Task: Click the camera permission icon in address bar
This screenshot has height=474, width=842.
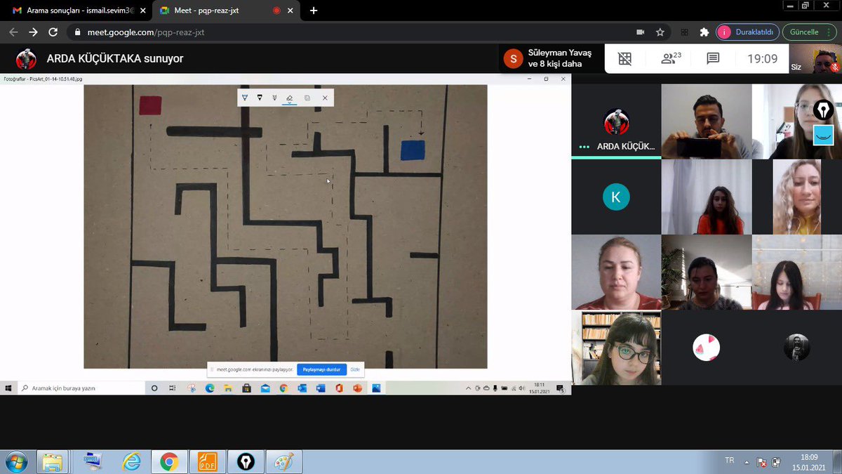Action: pos(640,32)
